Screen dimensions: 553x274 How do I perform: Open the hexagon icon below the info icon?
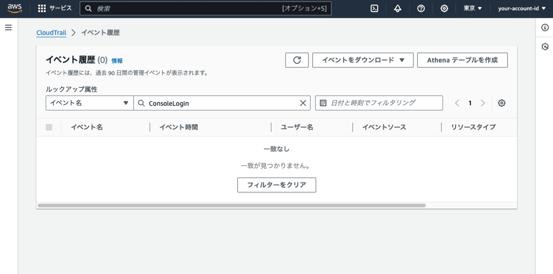tap(545, 46)
